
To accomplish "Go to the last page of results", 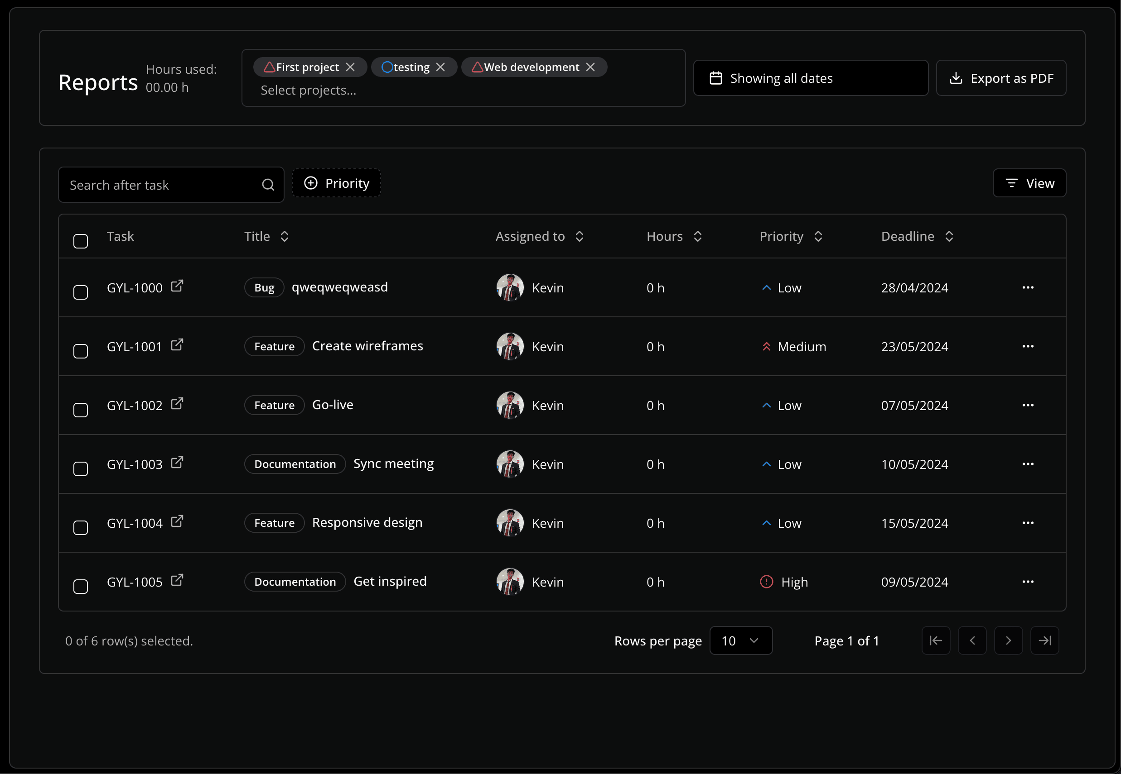I will point(1045,640).
